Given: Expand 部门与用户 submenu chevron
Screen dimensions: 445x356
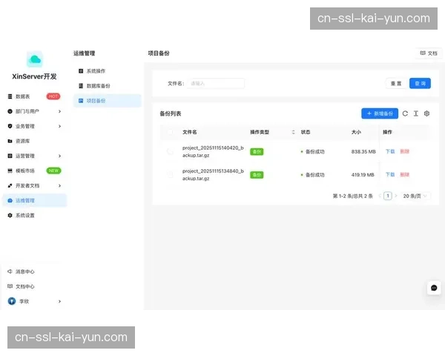Looking at the screenshot, I should click(x=59, y=111).
